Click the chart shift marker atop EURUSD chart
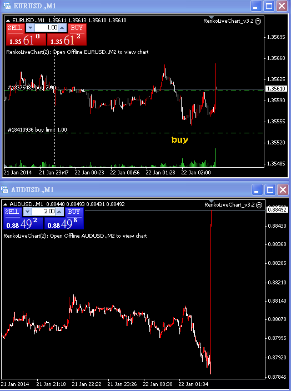The width and height of the screenshot is (291, 391). point(212,17)
